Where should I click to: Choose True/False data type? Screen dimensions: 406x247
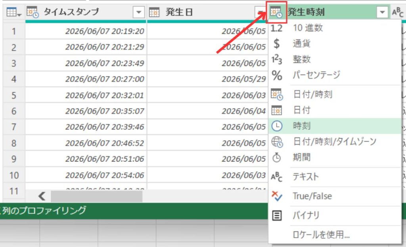(x=335, y=196)
